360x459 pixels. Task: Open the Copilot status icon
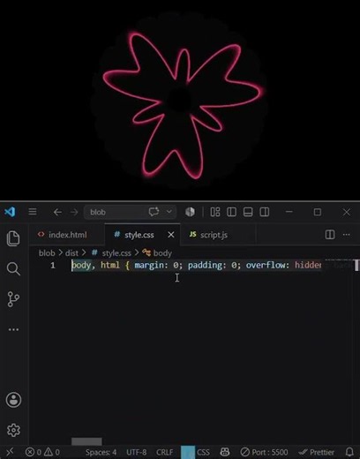click(225, 452)
